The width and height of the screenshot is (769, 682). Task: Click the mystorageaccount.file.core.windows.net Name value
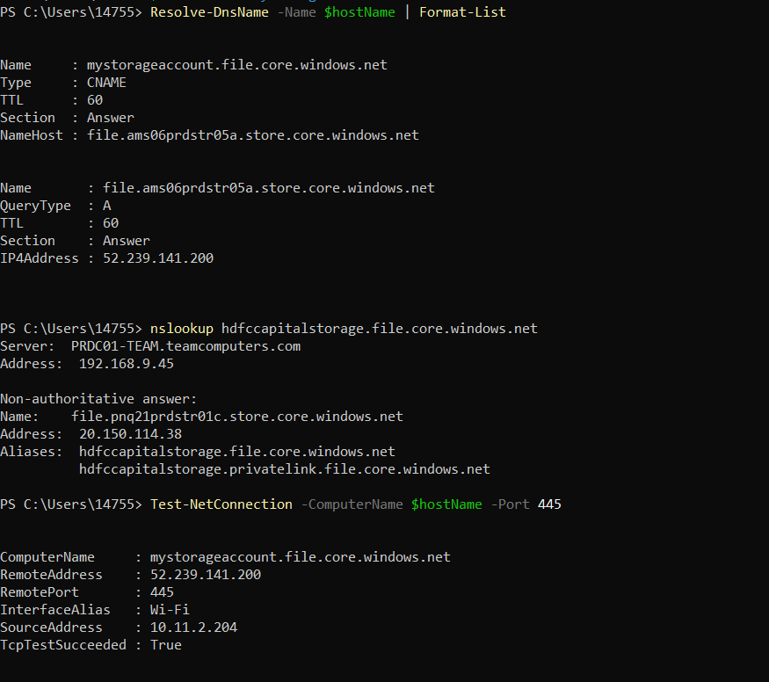[x=237, y=65]
